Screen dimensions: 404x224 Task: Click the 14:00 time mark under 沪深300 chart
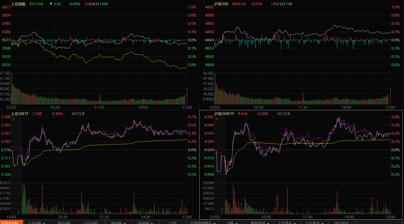tap(347, 107)
